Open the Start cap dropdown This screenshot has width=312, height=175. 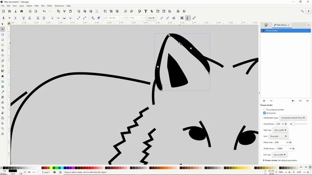tap(280, 130)
